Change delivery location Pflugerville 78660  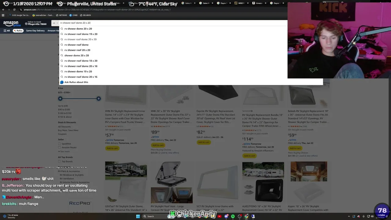pos(35,23)
